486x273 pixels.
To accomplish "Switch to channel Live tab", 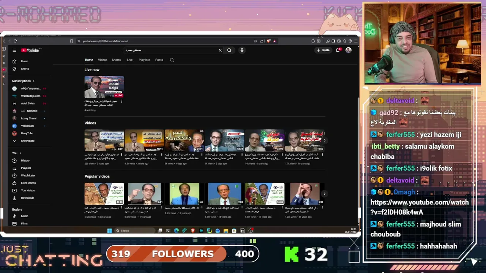I will pyautogui.click(x=130, y=60).
